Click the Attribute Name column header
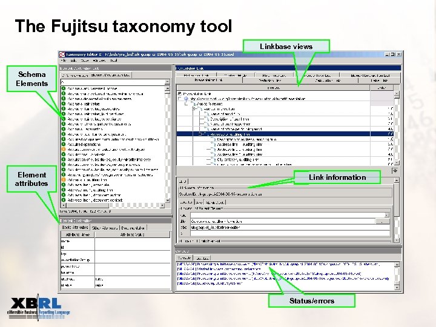This screenshot has width=436, height=327. pyautogui.click(x=78, y=235)
